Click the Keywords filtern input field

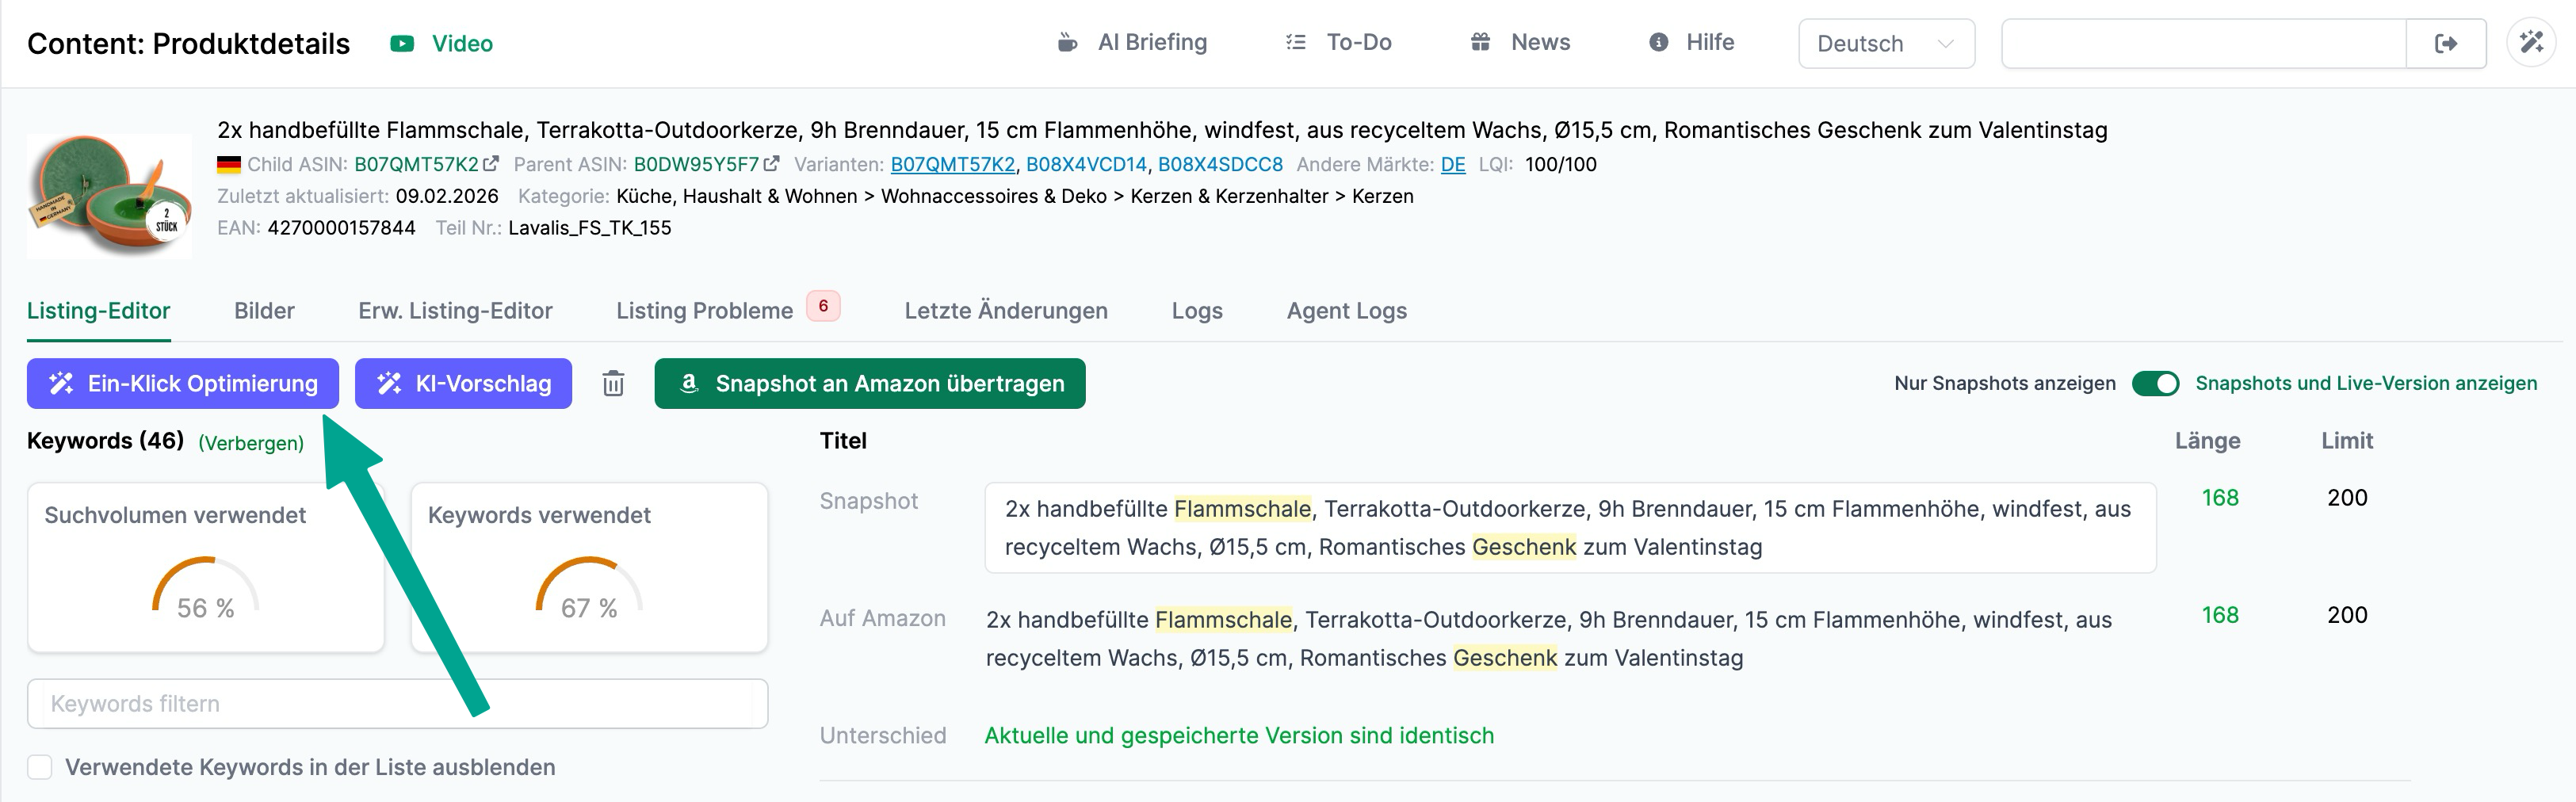(x=397, y=704)
